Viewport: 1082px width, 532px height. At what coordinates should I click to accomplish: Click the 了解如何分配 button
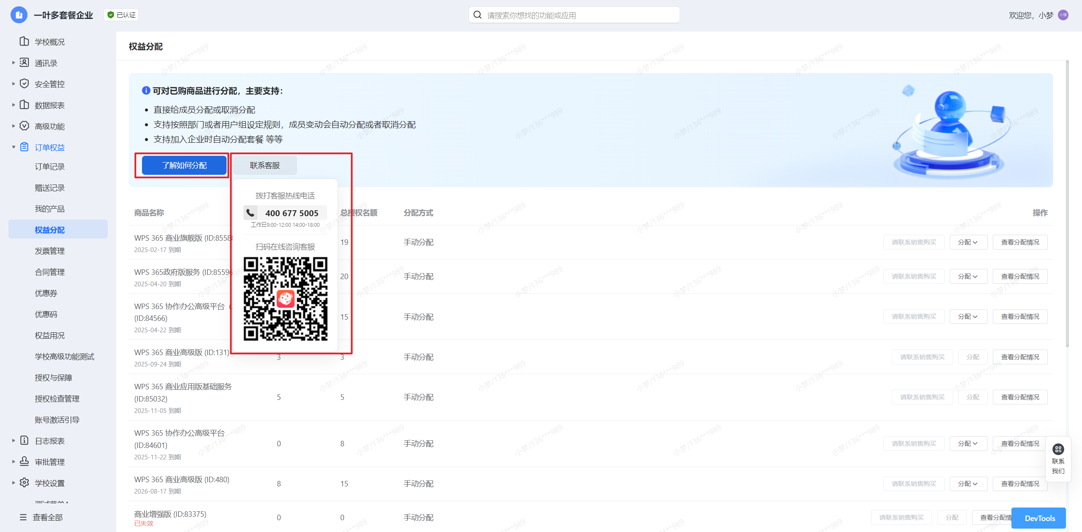(x=184, y=165)
